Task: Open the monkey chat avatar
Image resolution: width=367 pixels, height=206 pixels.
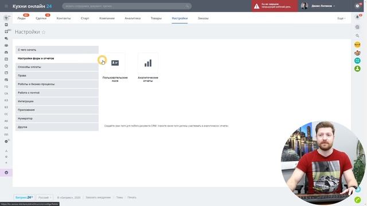Action: 357,53
